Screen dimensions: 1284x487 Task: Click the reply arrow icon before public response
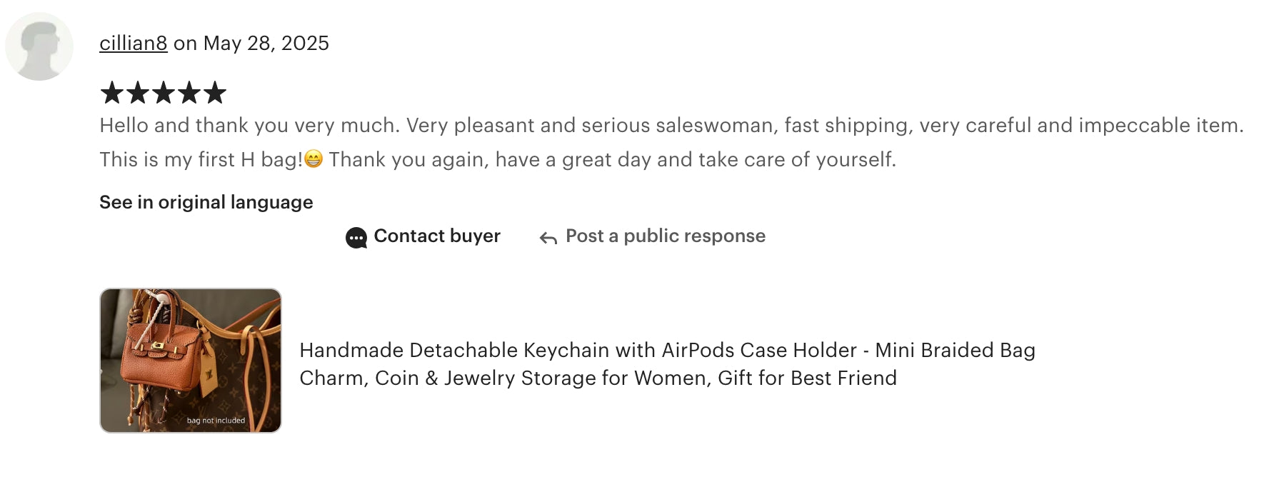(548, 238)
